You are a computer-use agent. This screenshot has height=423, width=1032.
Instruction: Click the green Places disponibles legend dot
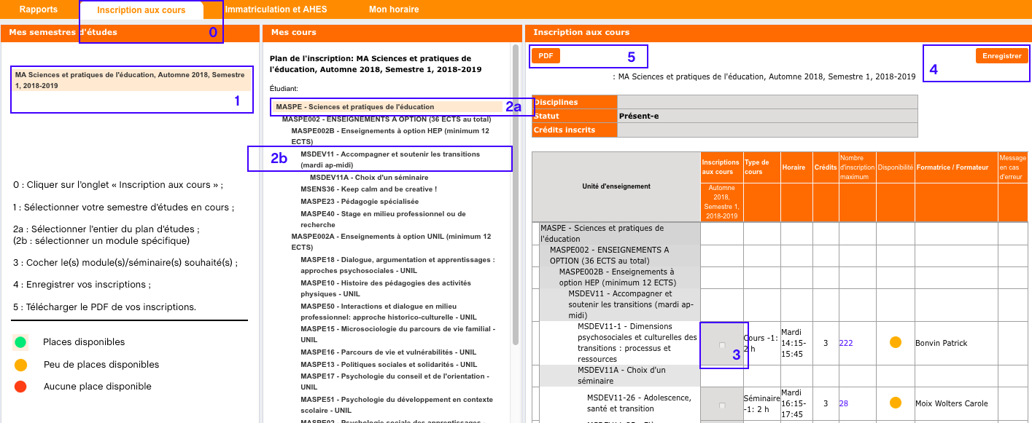(x=20, y=342)
